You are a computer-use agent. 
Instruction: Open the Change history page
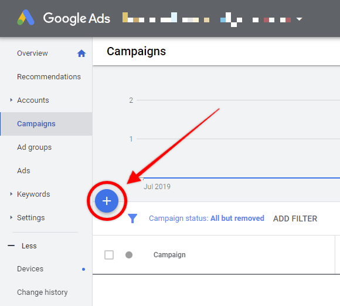(42, 292)
